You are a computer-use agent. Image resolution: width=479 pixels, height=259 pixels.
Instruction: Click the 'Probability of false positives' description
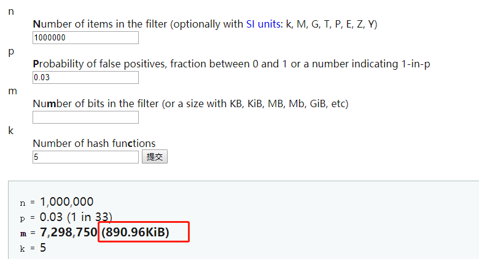tap(99, 64)
